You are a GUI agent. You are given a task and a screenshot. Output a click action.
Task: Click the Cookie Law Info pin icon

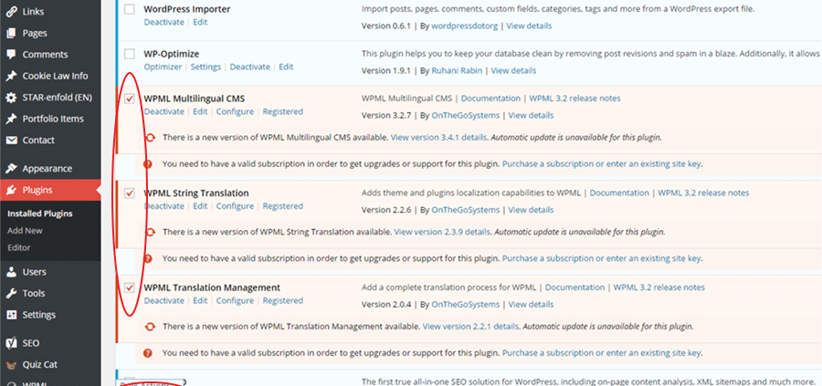tap(11, 76)
